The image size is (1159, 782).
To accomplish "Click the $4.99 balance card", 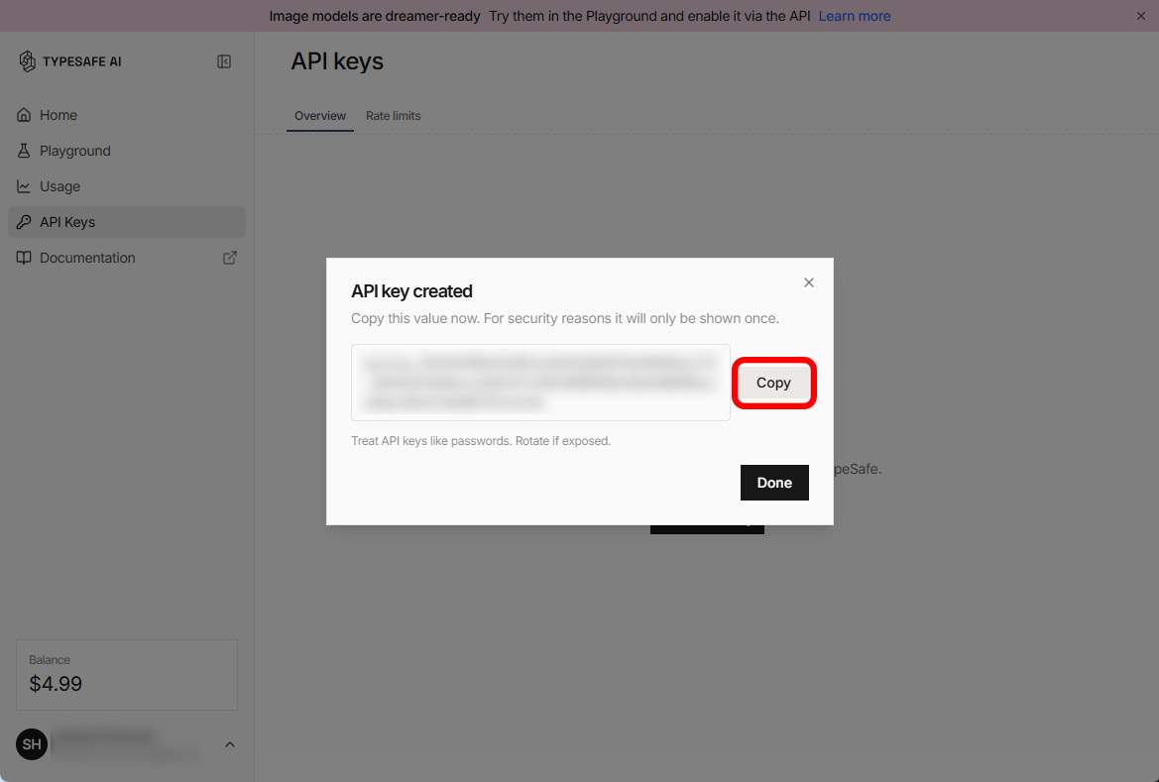I will 126,675.
